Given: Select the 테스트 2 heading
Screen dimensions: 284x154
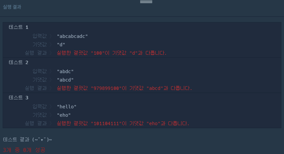Looking at the screenshot, I should coord(18,62).
